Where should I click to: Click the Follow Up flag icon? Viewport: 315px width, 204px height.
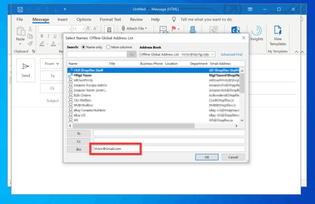tap(173, 28)
